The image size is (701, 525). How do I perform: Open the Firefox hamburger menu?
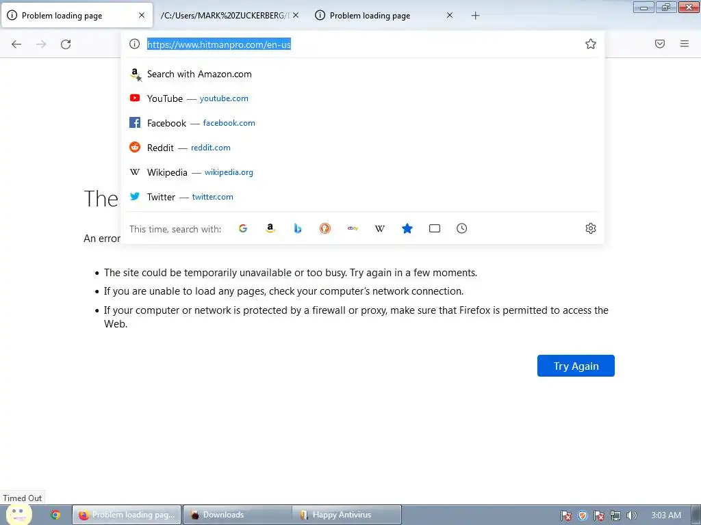point(685,44)
